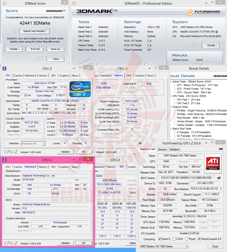Select Memory tab in Mainboard CPU-Z window
Screen dimensions: 227x252
coord(43,167)
